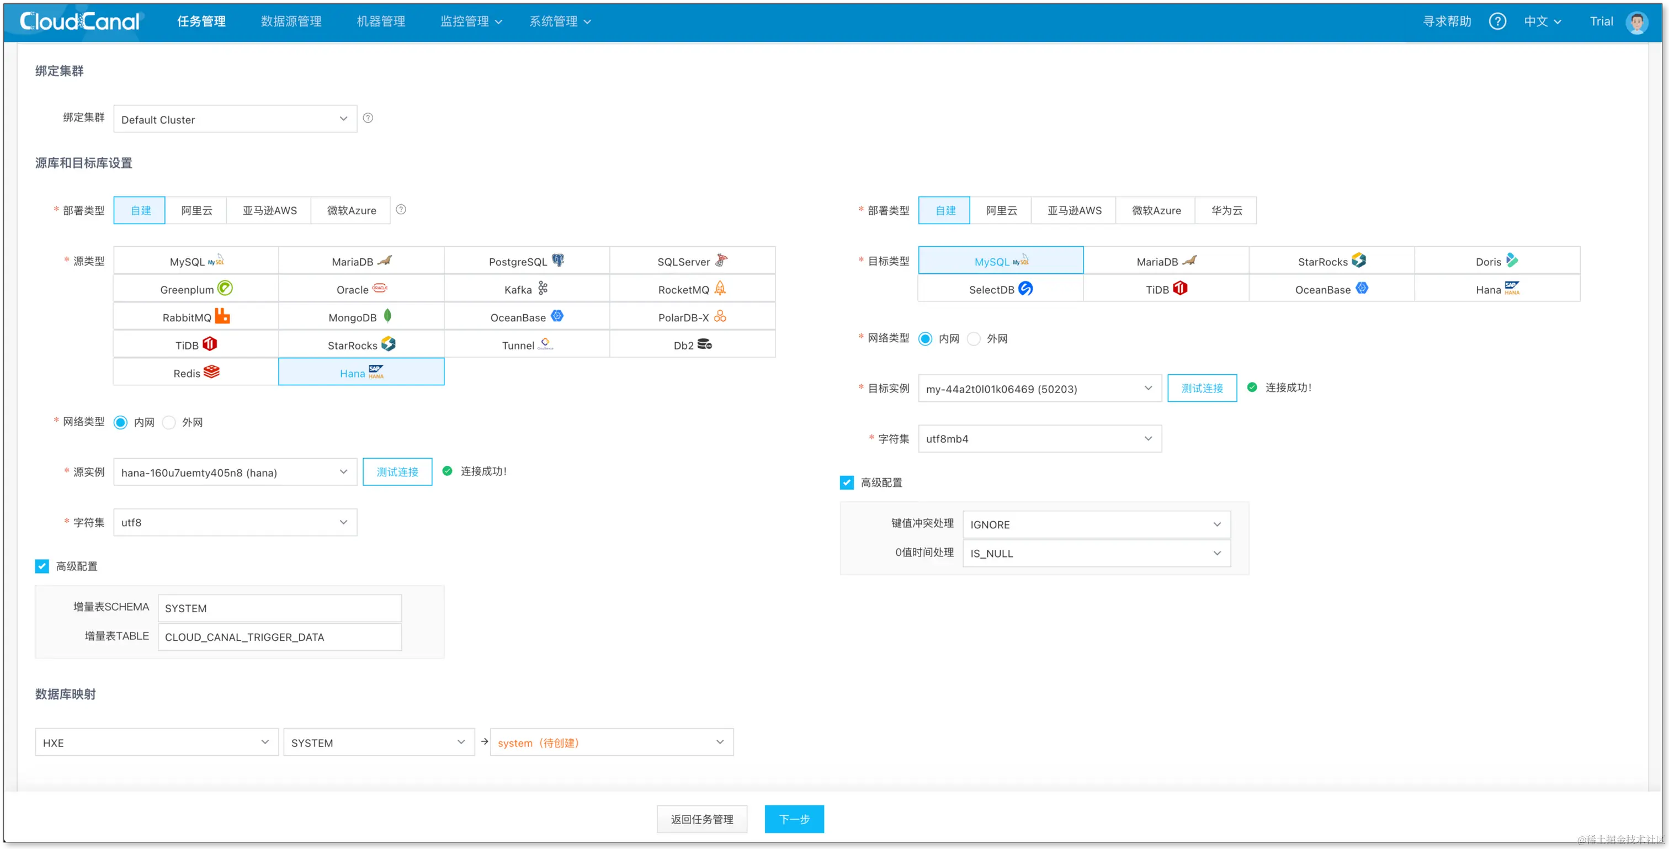The height and width of the screenshot is (849, 1669).
Task: Click 寻求帮助 link
Action: click(x=1447, y=22)
